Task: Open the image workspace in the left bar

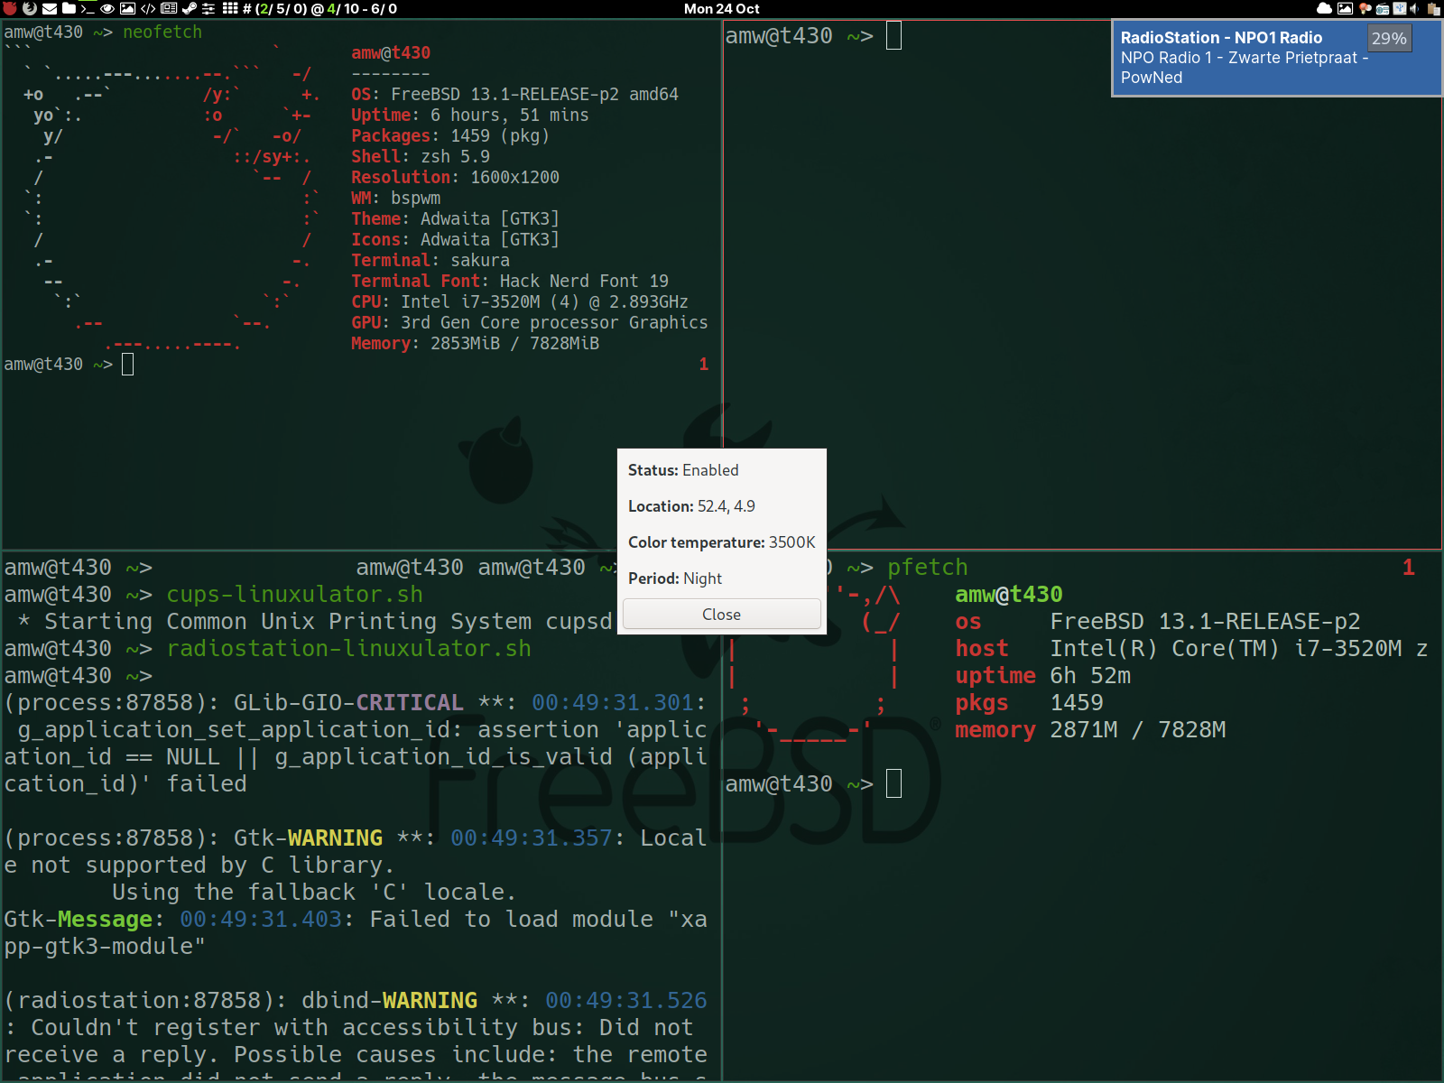Action: 127,9
